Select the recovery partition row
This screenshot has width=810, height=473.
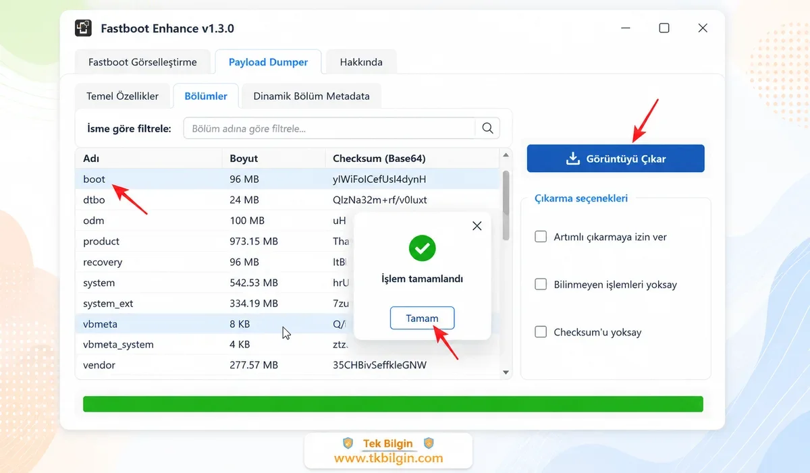click(288, 262)
